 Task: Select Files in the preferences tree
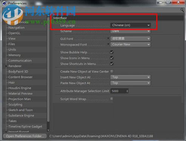pos(12,44)
